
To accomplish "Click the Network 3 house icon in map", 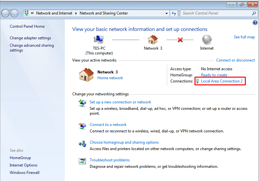I will [153, 40].
